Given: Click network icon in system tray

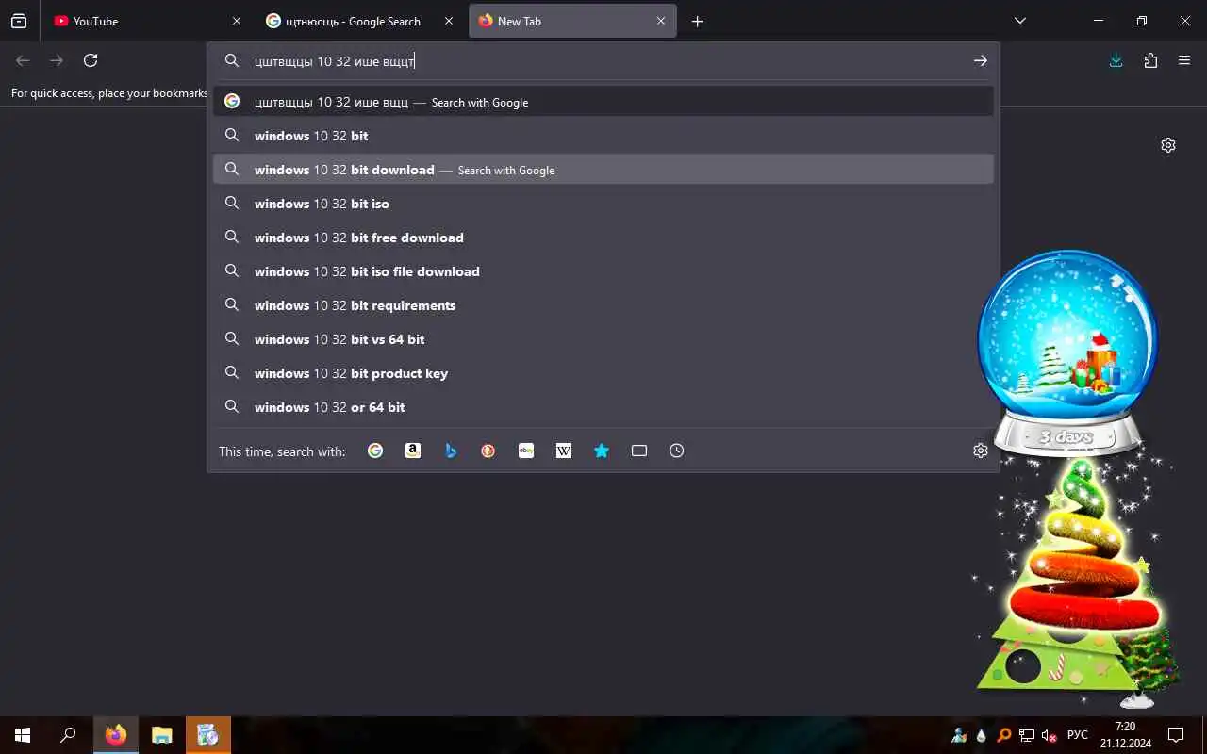Looking at the screenshot, I should point(1027,735).
